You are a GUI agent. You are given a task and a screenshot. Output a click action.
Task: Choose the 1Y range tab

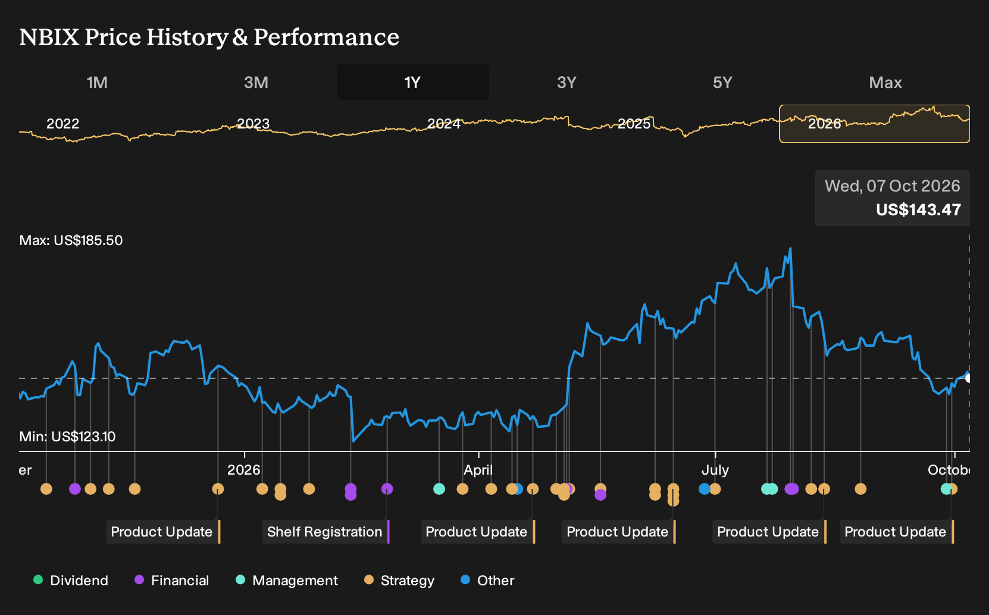(413, 82)
